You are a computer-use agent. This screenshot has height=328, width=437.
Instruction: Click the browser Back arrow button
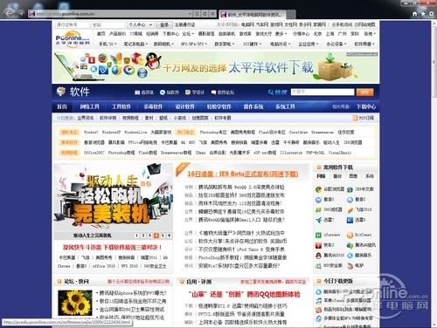(9, 13)
